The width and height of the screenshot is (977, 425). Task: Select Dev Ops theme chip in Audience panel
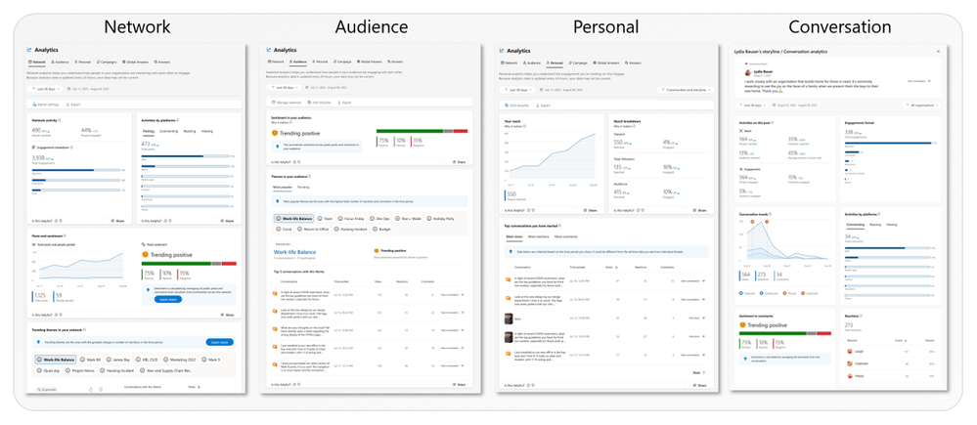point(380,219)
